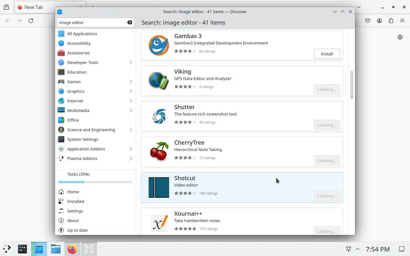
Task: Click the Discover taskbar entry
Action: (39, 249)
